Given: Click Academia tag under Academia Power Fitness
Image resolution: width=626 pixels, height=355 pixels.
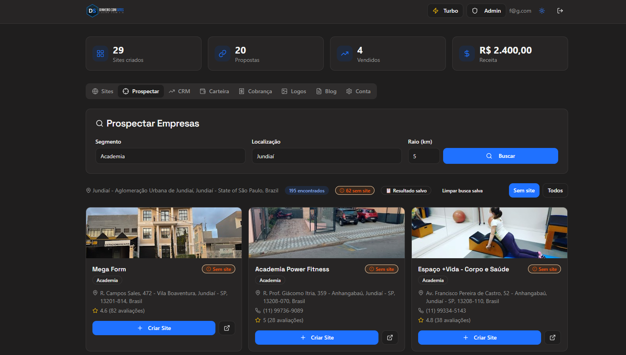Looking at the screenshot, I should coord(270,280).
